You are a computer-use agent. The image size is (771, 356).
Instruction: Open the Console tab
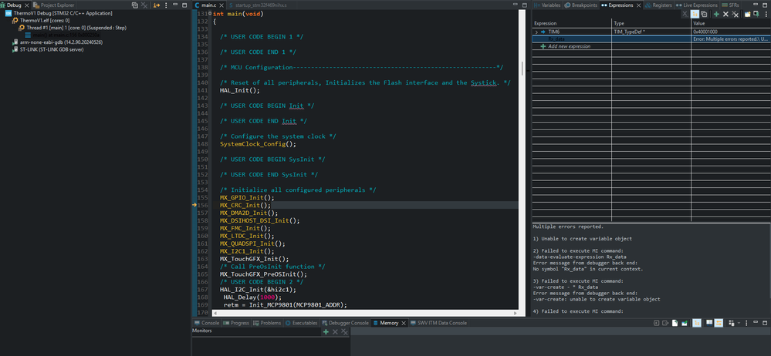(207, 323)
